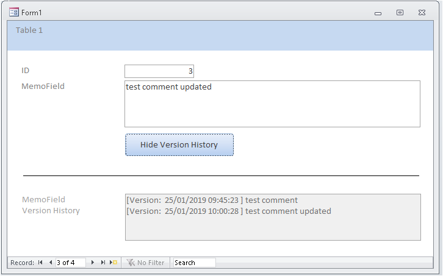The height and width of the screenshot is (276, 443).
Task: Click the Table 1 form header
Action: (29, 30)
